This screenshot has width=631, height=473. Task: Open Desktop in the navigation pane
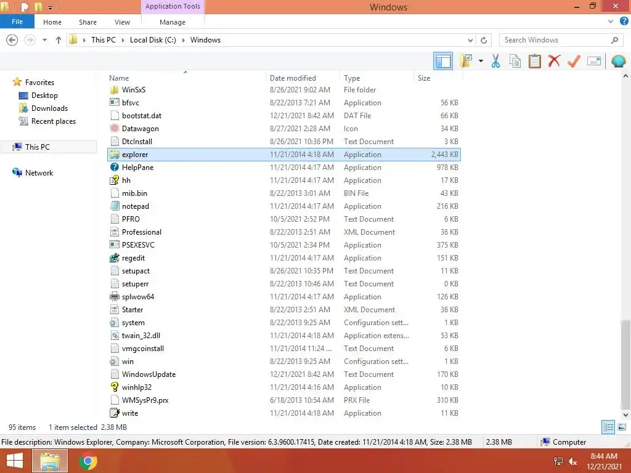click(x=44, y=95)
